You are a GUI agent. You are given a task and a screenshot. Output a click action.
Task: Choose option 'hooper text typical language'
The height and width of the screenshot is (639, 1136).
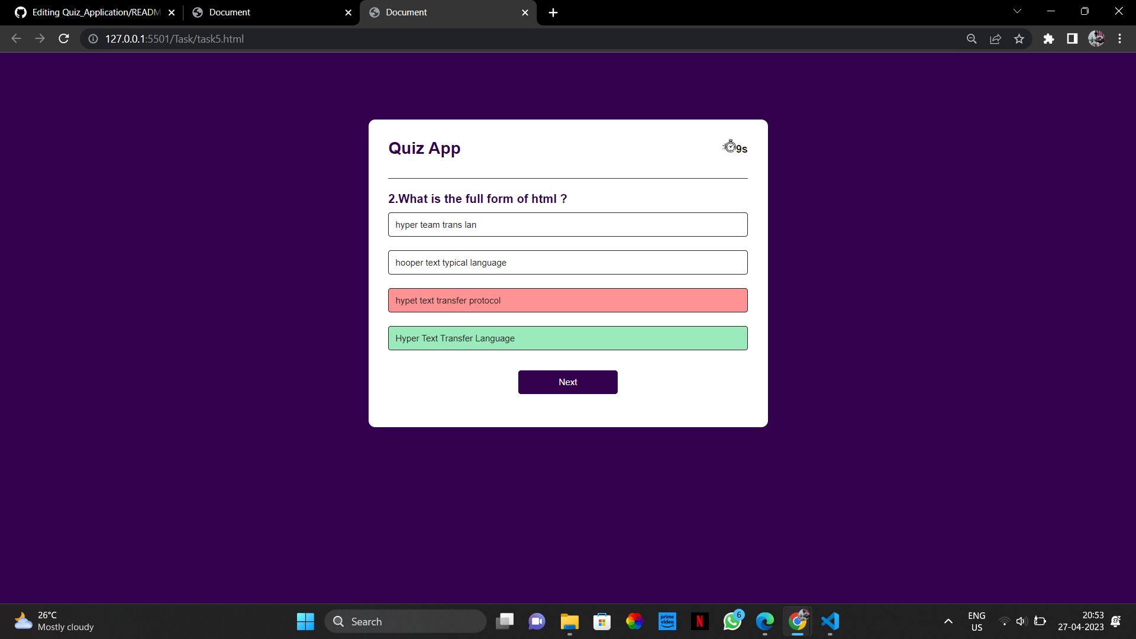567,263
